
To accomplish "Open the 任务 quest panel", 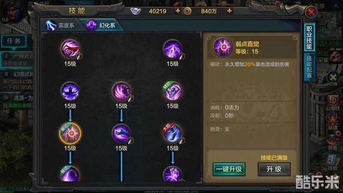I will tap(14, 41).
